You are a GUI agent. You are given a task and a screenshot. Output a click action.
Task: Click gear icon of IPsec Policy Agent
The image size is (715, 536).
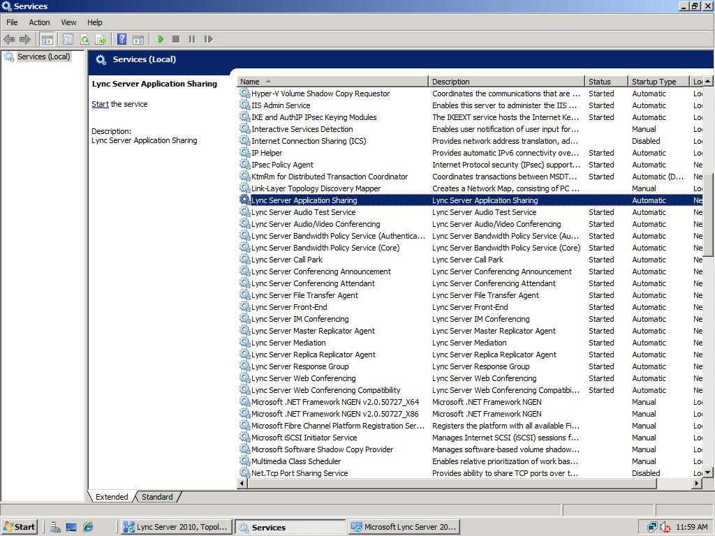coord(245,165)
